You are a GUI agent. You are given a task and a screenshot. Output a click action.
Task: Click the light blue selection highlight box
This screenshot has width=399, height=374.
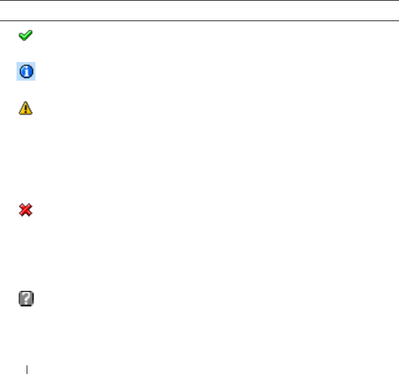coord(26,71)
